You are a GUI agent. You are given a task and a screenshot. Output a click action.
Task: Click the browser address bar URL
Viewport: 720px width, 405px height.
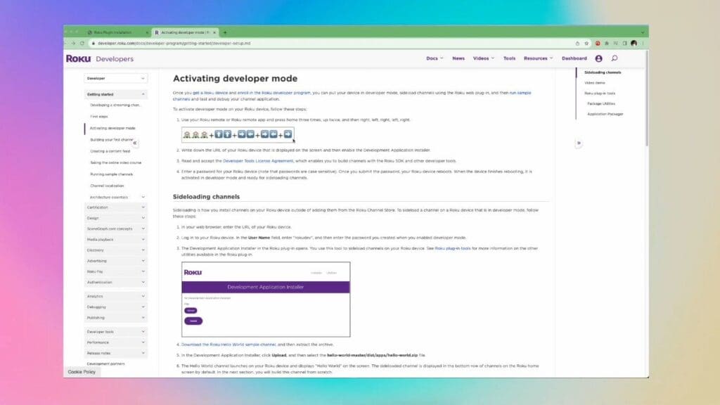(174, 43)
